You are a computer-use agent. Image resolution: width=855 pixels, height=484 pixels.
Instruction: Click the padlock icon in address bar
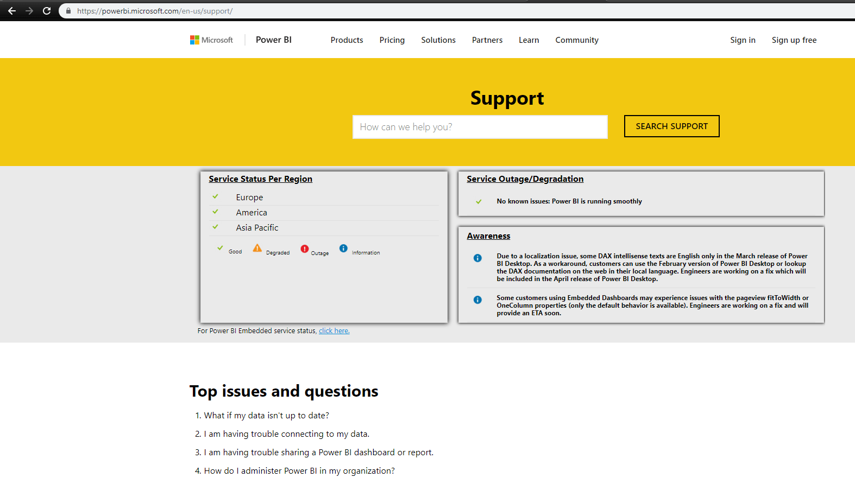pos(68,11)
